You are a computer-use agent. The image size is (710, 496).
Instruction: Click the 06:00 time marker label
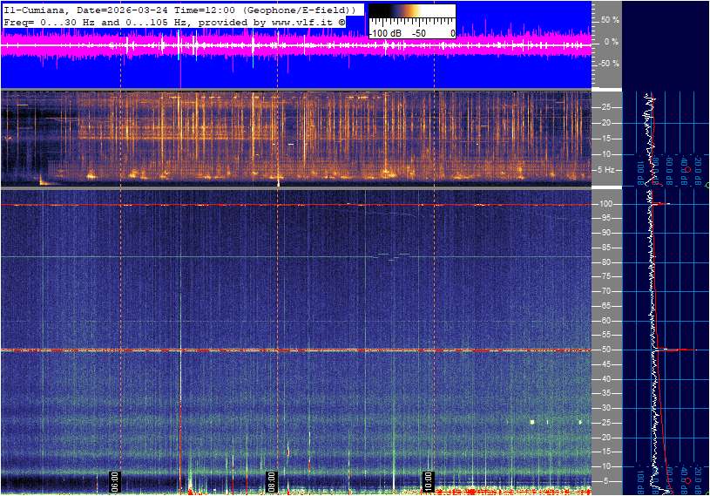[x=114, y=481]
